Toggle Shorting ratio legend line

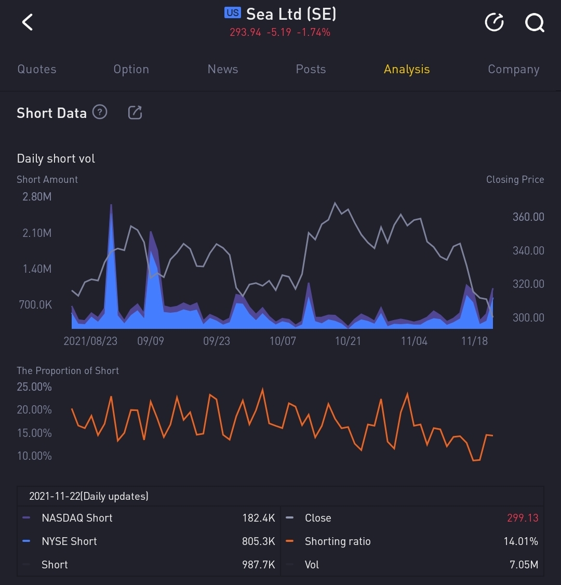click(337, 541)
